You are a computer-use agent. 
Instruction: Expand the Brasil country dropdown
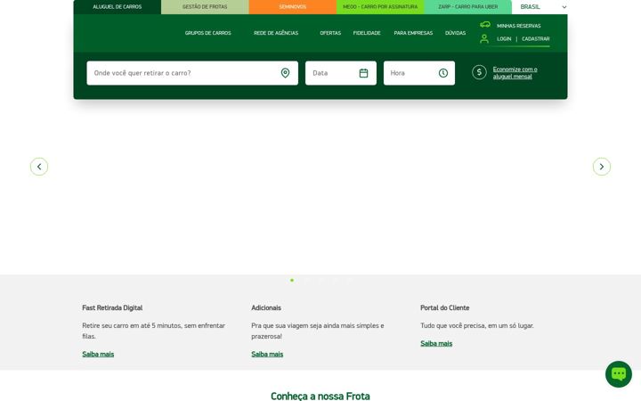point(543,7)
